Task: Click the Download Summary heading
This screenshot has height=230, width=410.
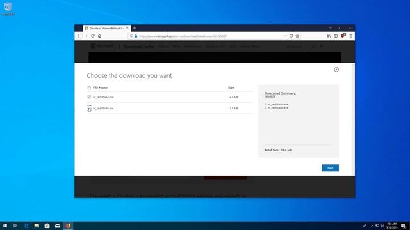Action: point(280,93)
